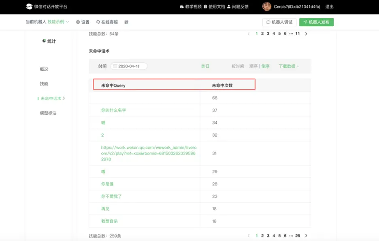This screenshot has width=379, height=241.
Task: Open query 嗯 with 34 misses
Action: [103, 123]
